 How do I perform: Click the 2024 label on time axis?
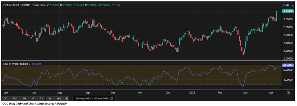pyautogui.click(x=192, y=93)
